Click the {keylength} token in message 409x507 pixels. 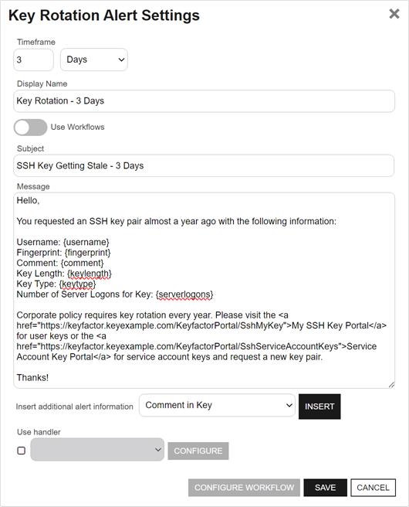click(x=90, y=274)
